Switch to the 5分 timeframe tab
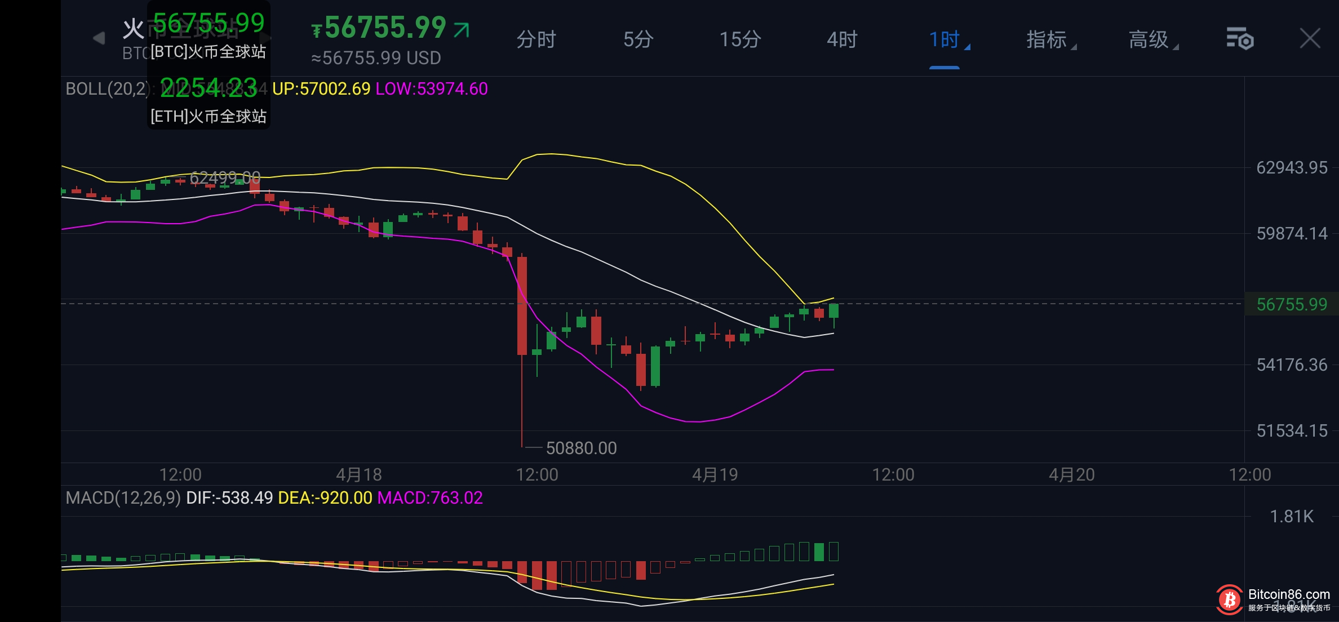Image resolution: width=1339 pixels, height=622 pixels. tap(638, 40)
